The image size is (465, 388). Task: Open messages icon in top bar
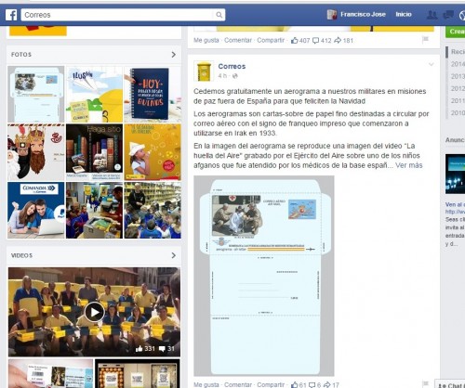448,15
